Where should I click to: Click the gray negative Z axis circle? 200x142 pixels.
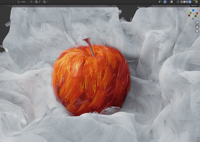[193, 19]
